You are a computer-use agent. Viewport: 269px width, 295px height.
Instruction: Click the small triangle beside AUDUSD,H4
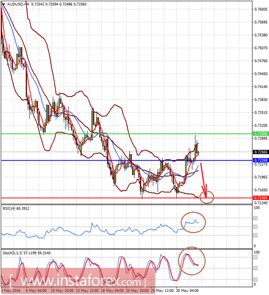(x=3, y=4)
